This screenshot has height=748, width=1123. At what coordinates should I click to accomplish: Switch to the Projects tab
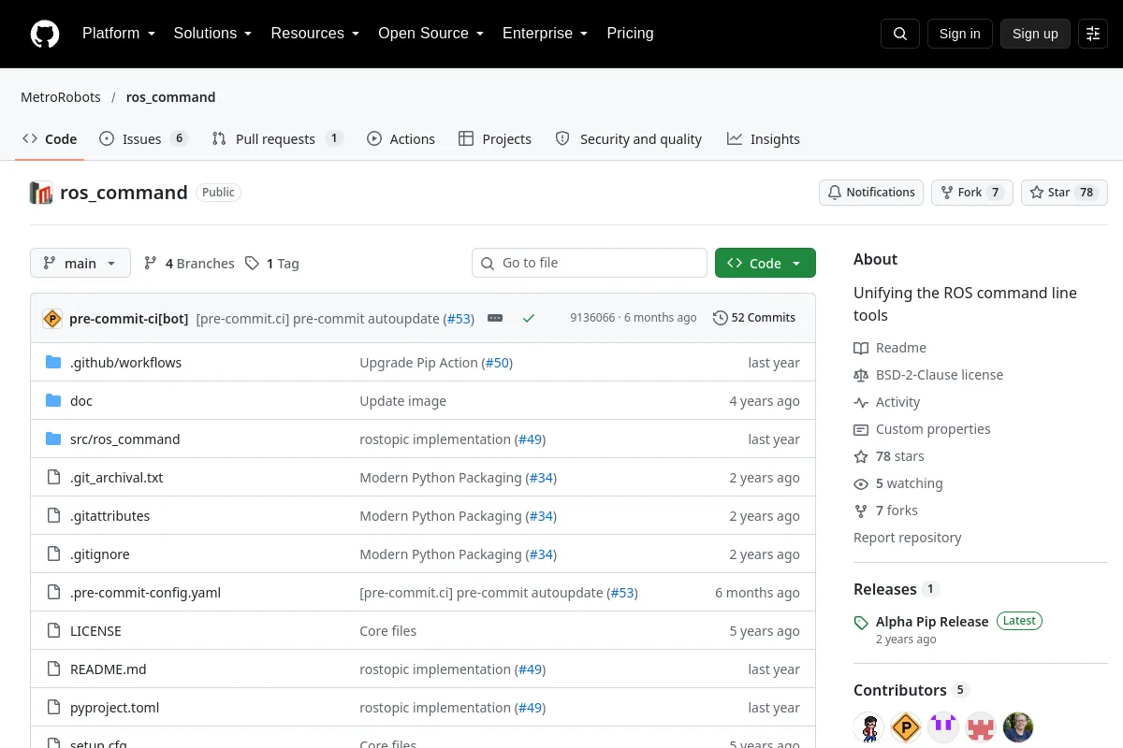point(495,139)
